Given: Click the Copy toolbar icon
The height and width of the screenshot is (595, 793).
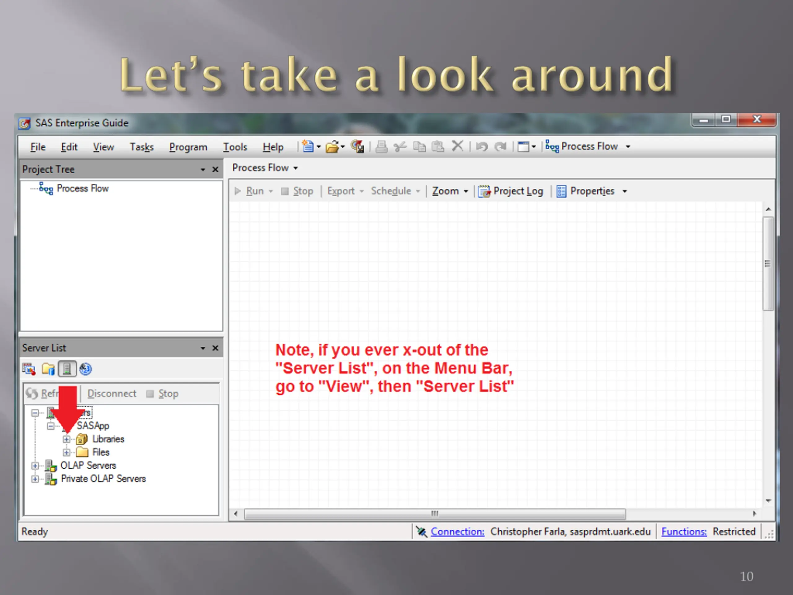Looking at the screenshot, I should click(419, 146).
